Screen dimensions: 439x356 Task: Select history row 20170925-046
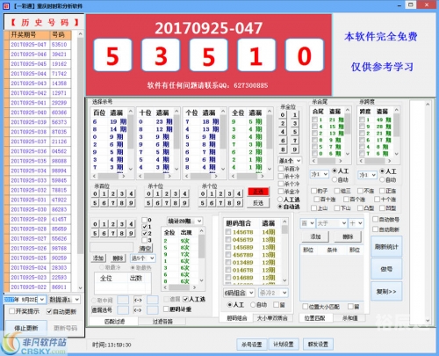point(40,54)
